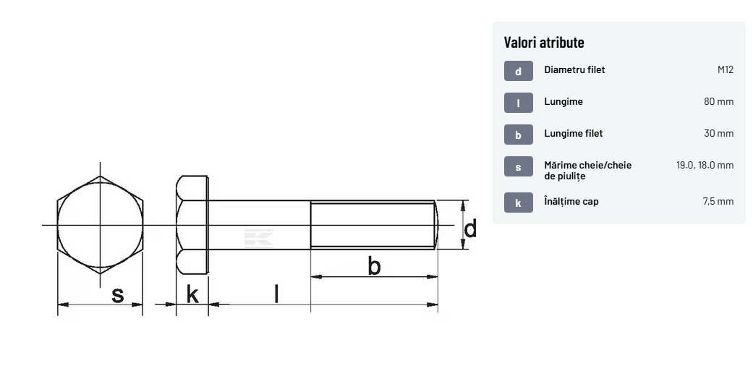Select the 80 mm length value
Image resolution: width=753 pixels, height=379 pixels.
[718, 102]
